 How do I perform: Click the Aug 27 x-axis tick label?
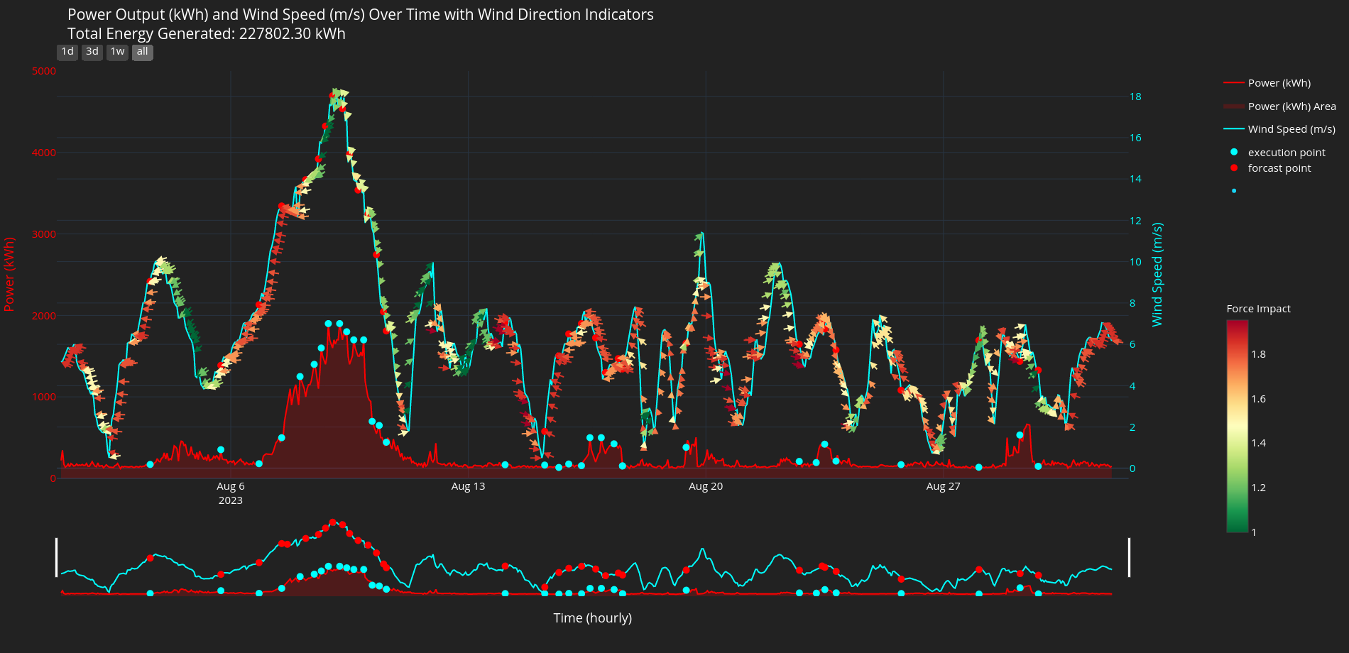(943, 486)
